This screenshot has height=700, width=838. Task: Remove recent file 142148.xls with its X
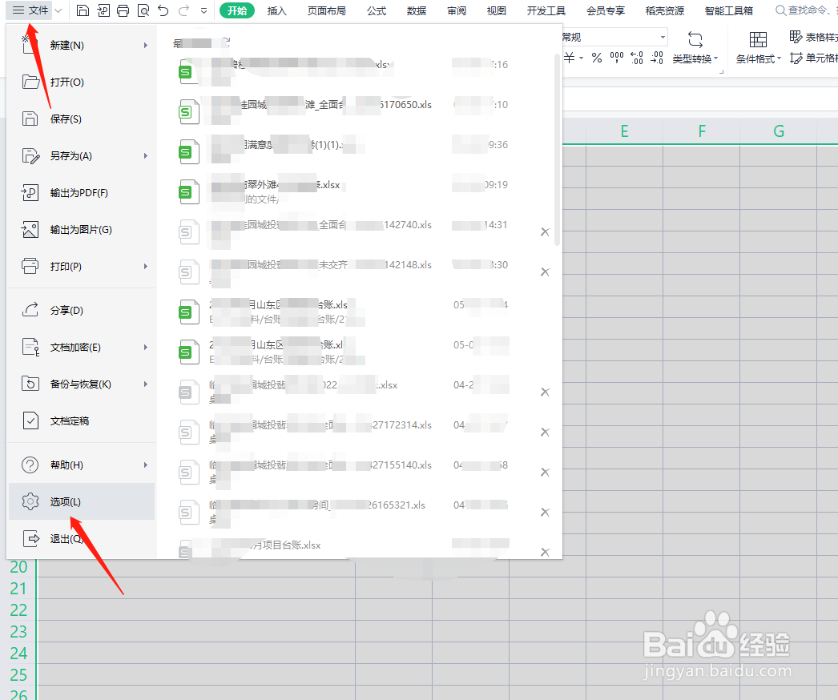click(545, 272)
